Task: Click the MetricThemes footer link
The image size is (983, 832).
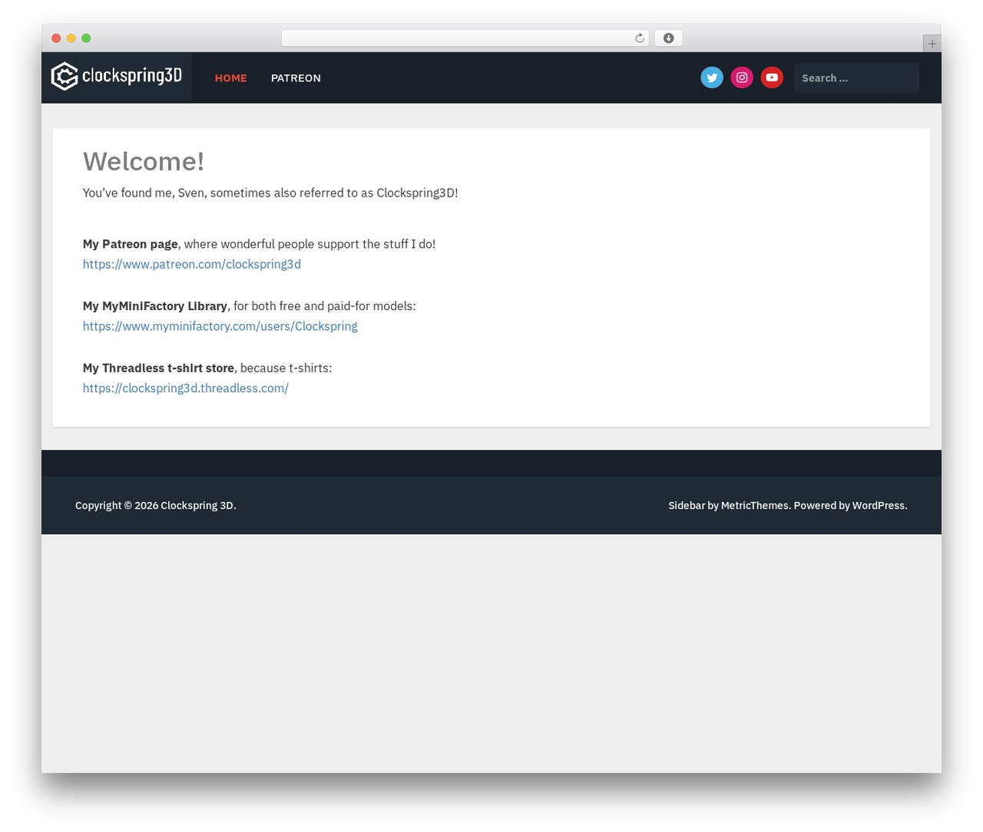Action: tap(754, 506)
